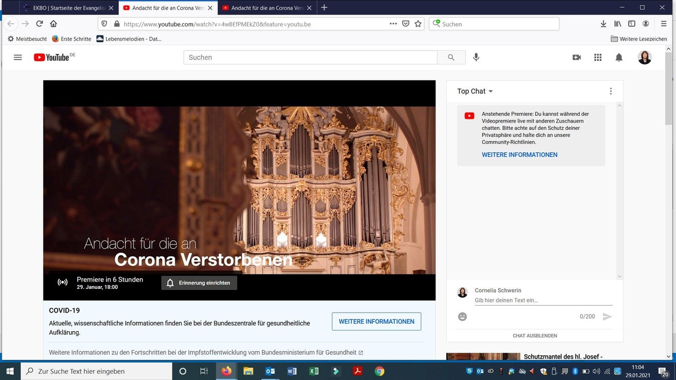Open the YouTube apps grid icon
The width and height of the screenshot is (676, 380).
(598, 57)
